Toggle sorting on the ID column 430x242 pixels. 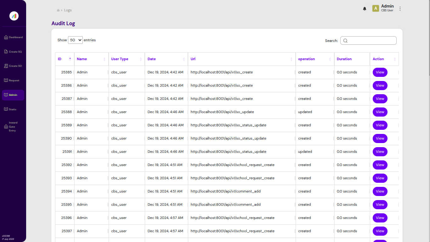pyautogui.click(x=71, y=59)
